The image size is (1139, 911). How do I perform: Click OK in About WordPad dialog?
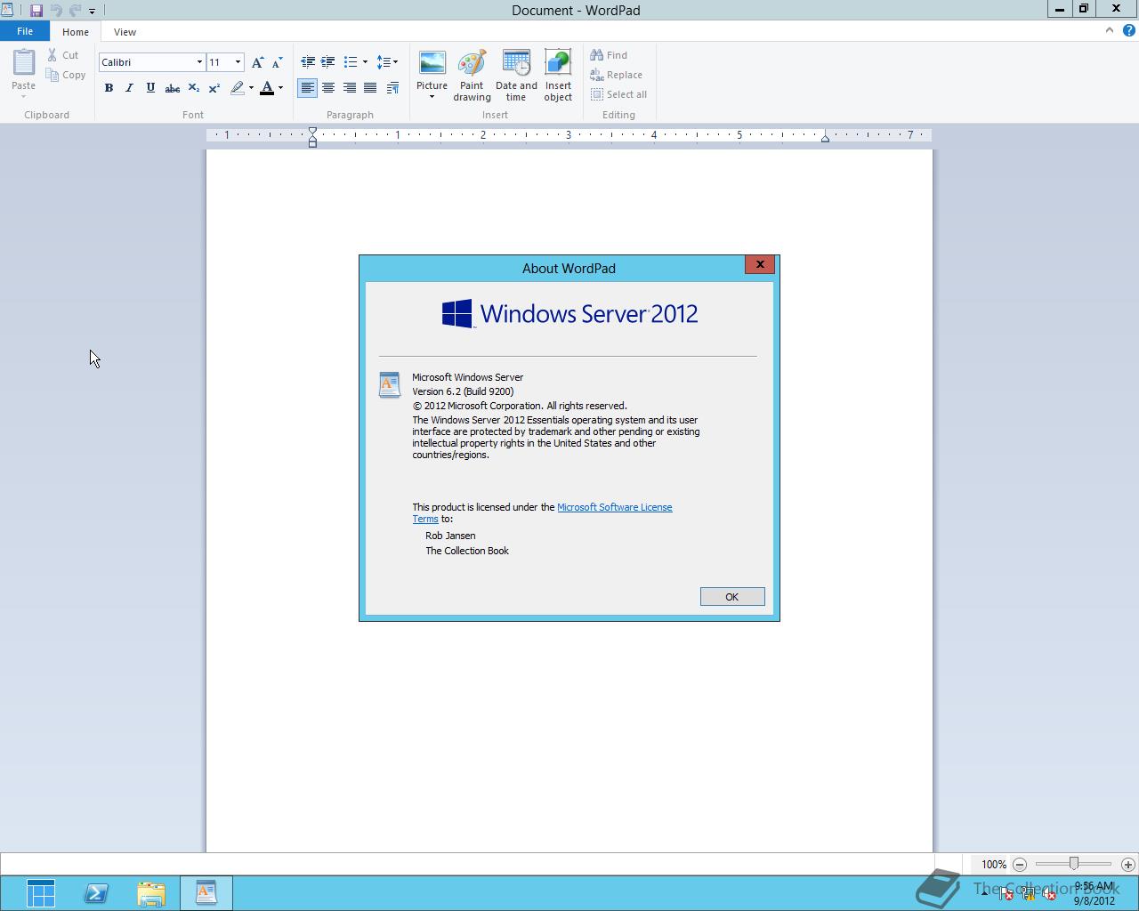tap(731, 597)
